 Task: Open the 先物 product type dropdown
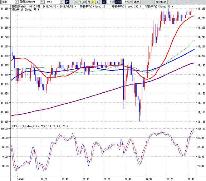click(17, 2)
